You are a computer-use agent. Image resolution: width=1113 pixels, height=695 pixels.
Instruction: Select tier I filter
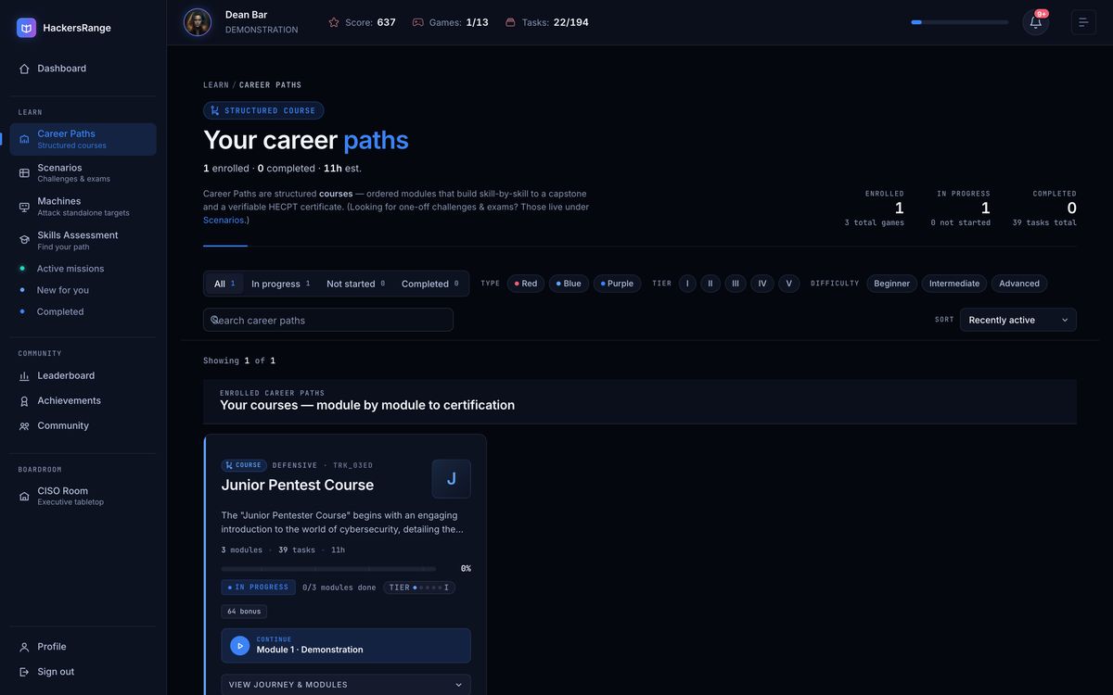tap(687, 284)
